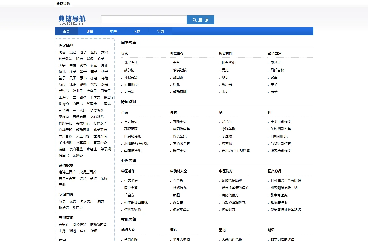This screenshot has width=368, height=241.
Task: Open 药性歌括四百味 link
Action: [x=136, y=202]
